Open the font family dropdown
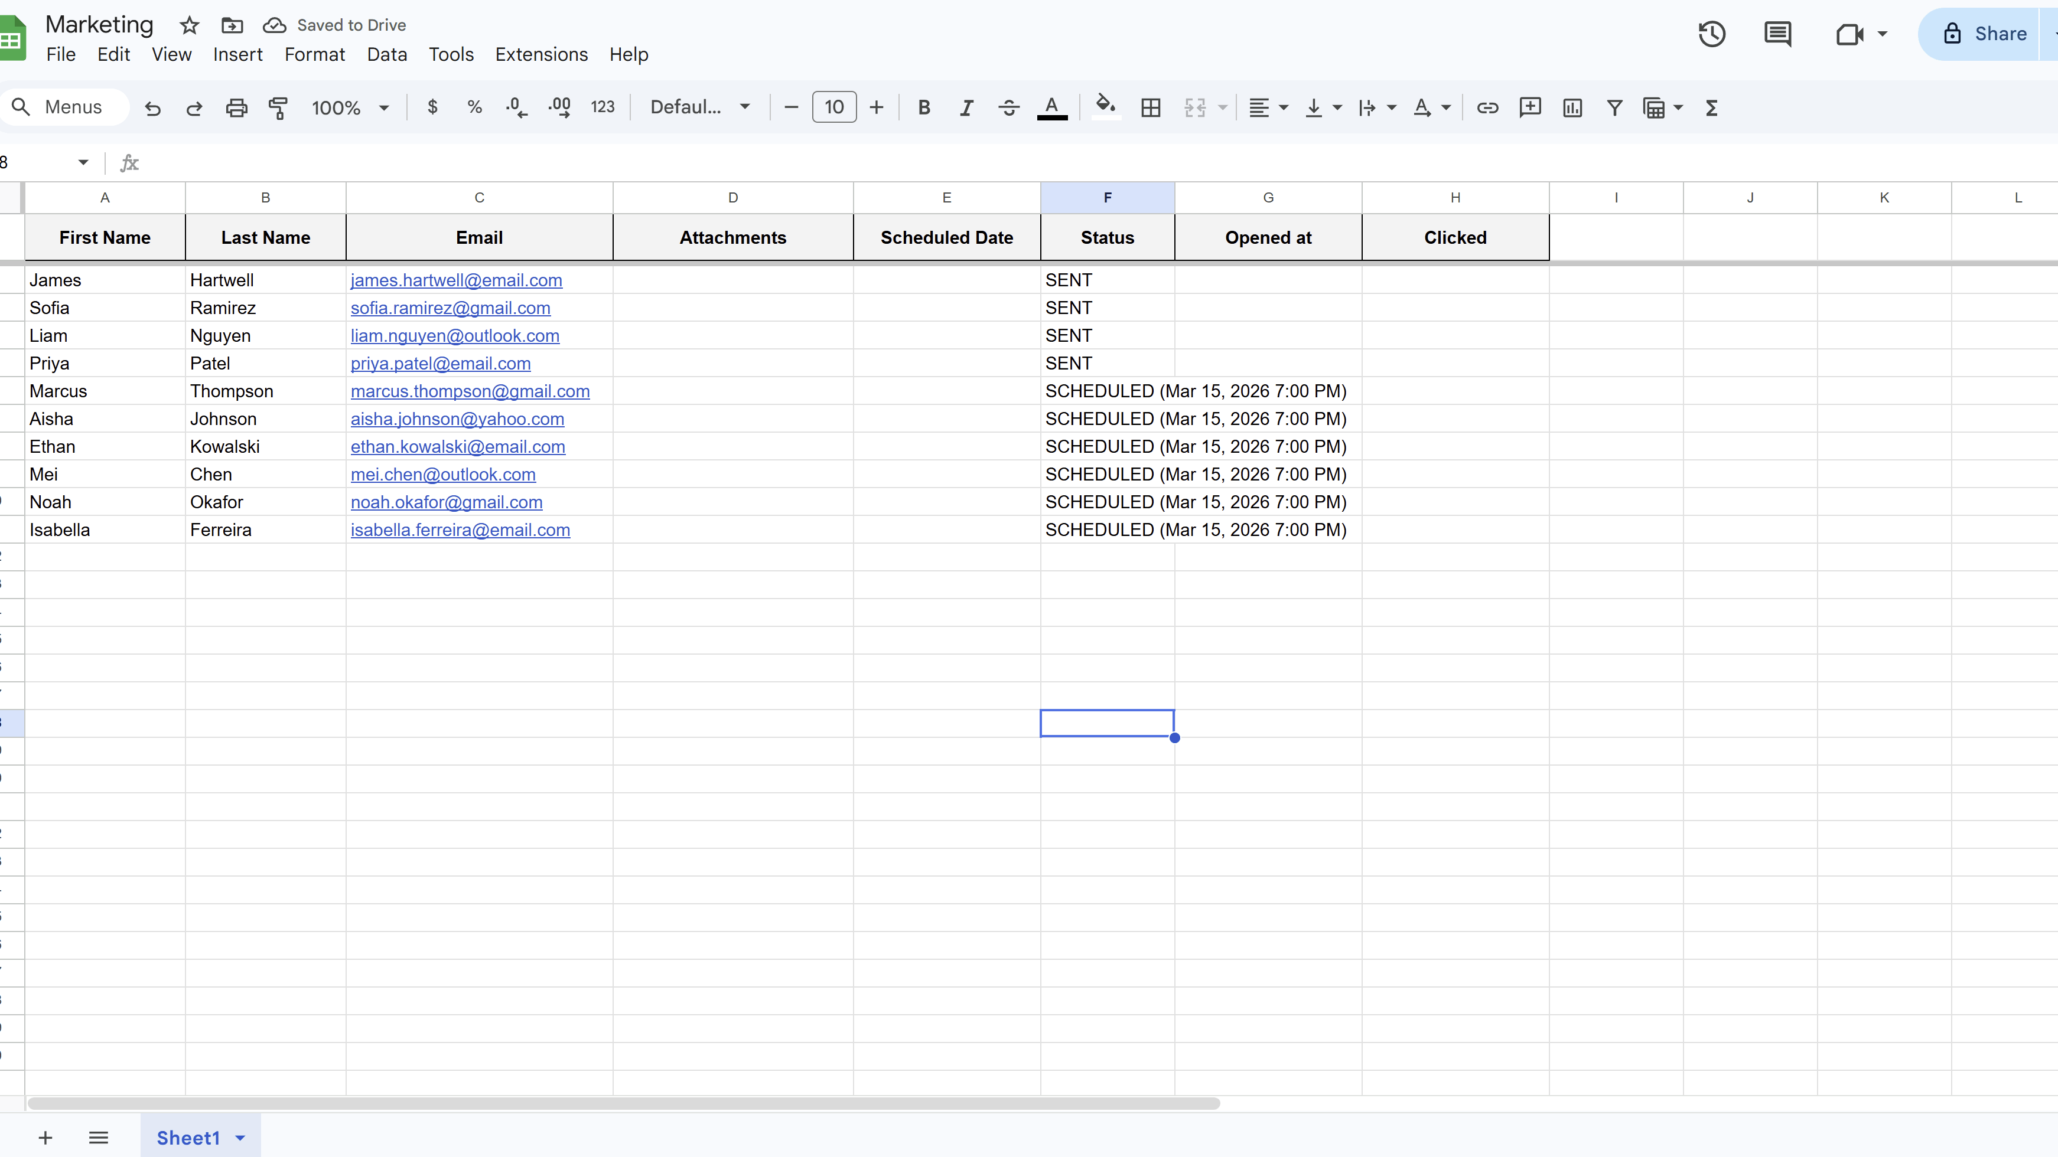Viewport: 2058px width, 1157px height. [699, 107]
